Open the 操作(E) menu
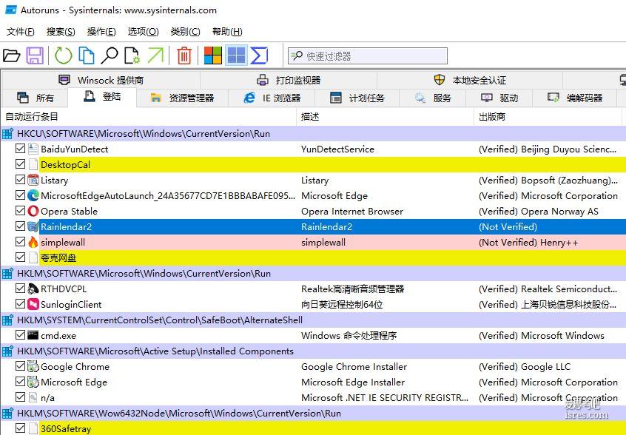Image resolution: width=626 pixels, height=435 pixels. (x=101, y=32)
